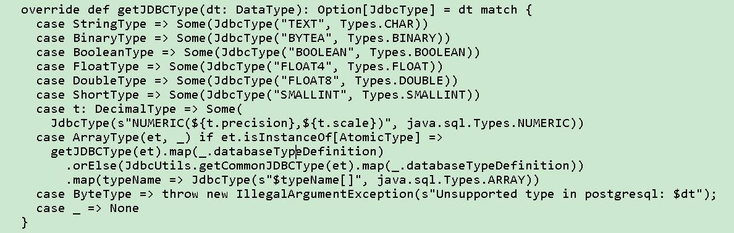Click the "SMALLINT" string literal
The height and width of the screenshot is (233, 734).
[x=310, y=95]
